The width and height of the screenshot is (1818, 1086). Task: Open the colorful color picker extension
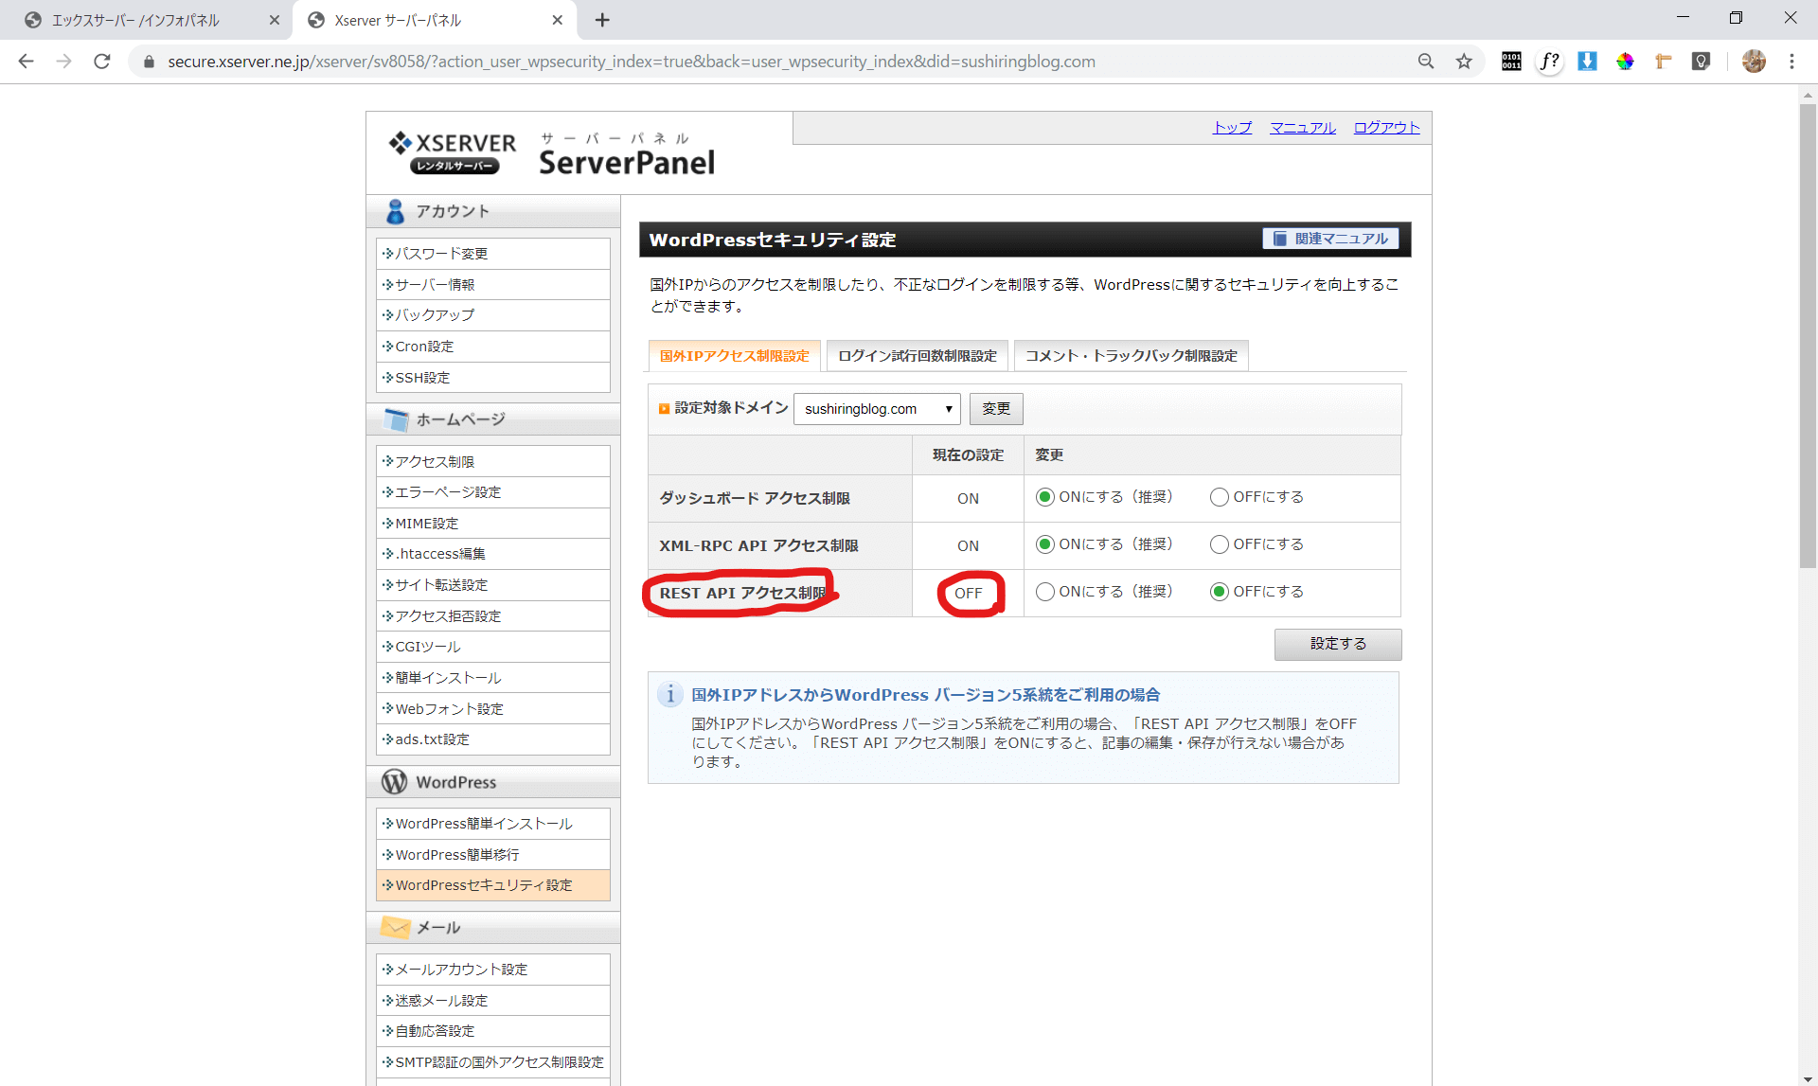click(1625, 62)
